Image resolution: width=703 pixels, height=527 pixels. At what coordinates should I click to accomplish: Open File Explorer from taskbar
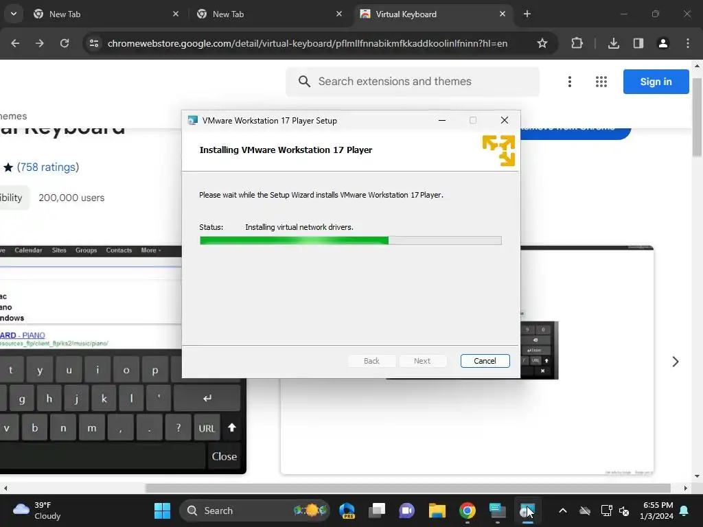(x=437, y=511)
